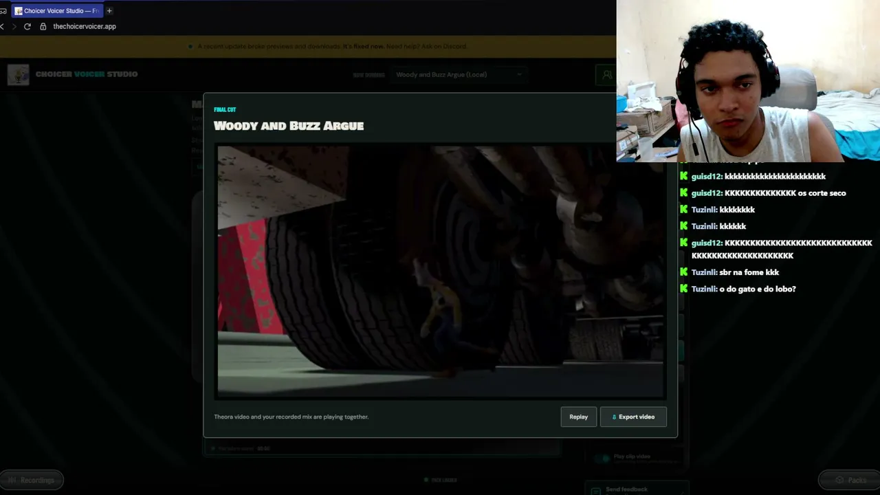Reload the browser page
The image size is (880, 495).
tap(27, 26)
